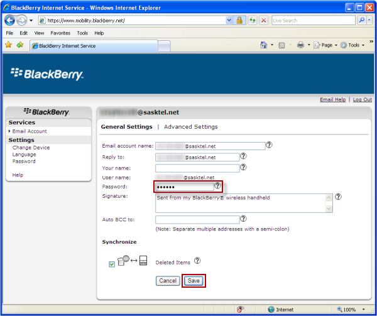The image size is (377, 316).
Task: Click Signature scrollbar up arrow
Action: (329, 198)
